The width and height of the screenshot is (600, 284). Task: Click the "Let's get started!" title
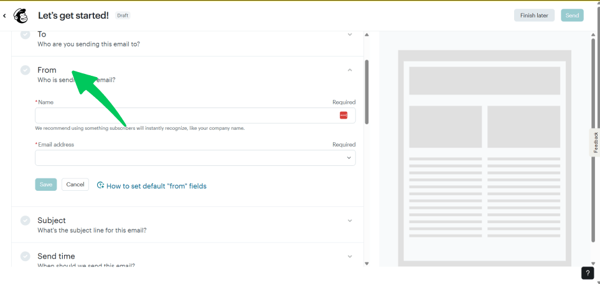[73, 16]
